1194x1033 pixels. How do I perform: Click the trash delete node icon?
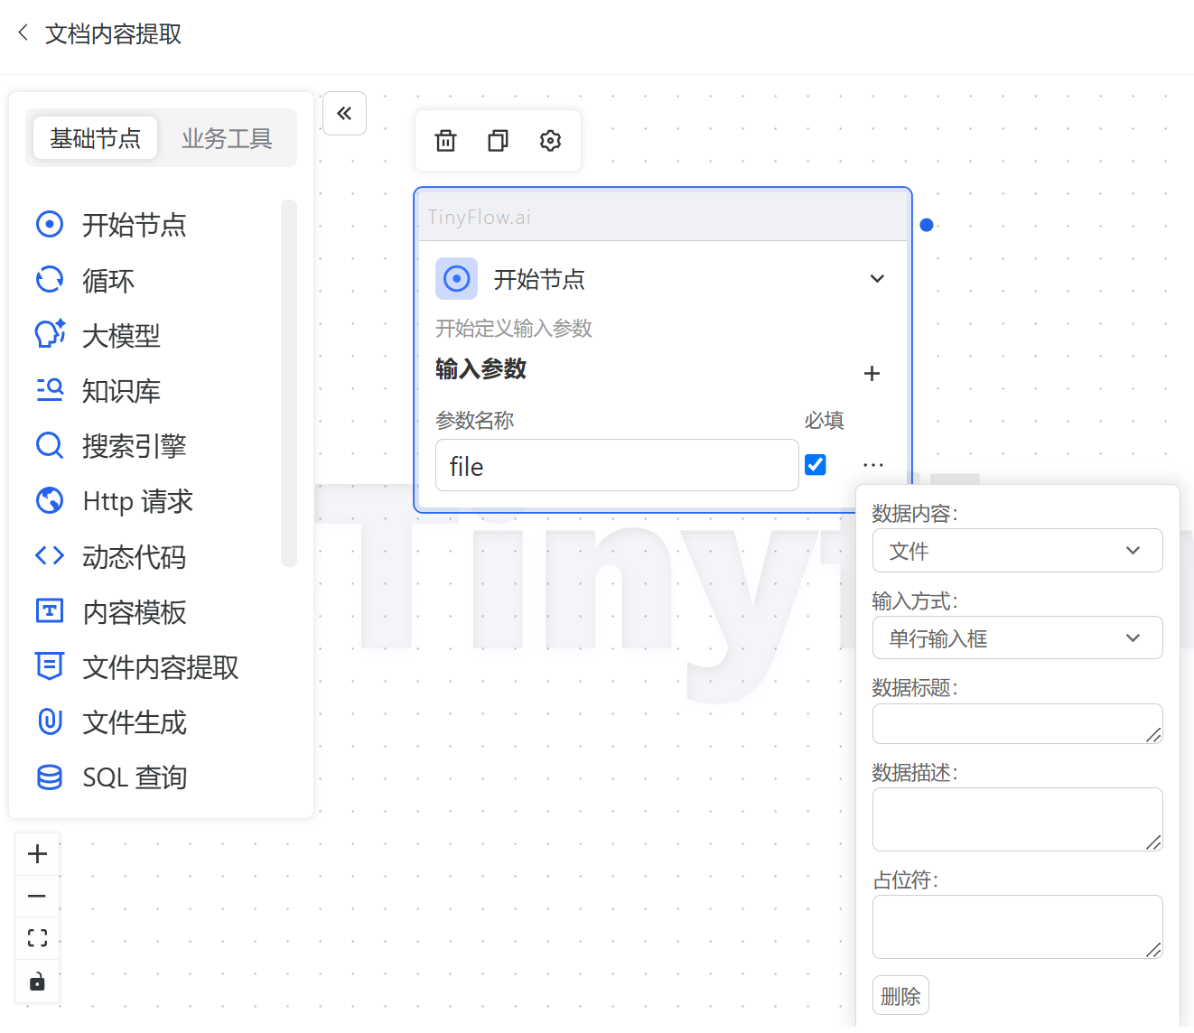[x=446, y=141]
